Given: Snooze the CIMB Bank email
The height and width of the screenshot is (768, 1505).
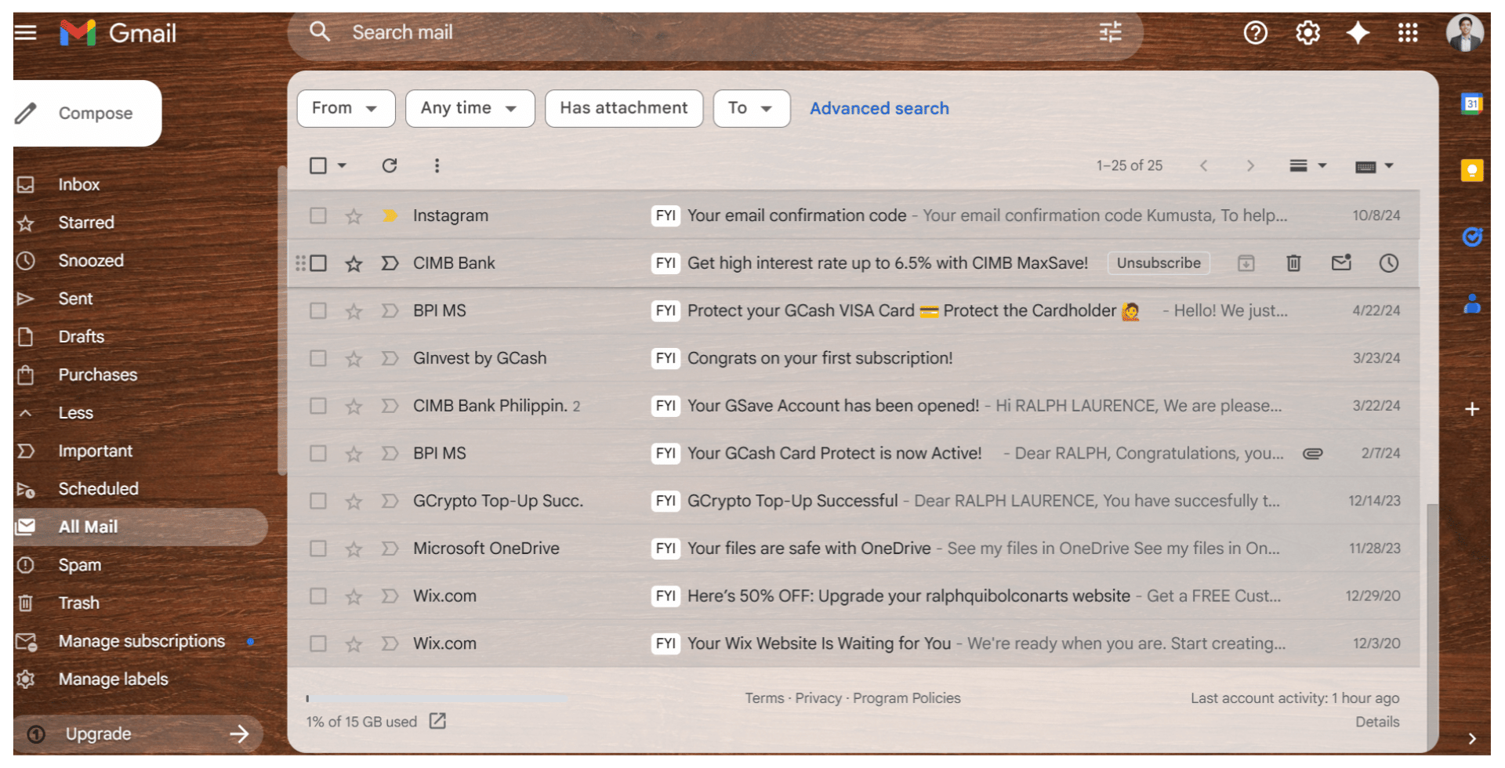Looking at the screenshot, I should (x=1389, y=263).
